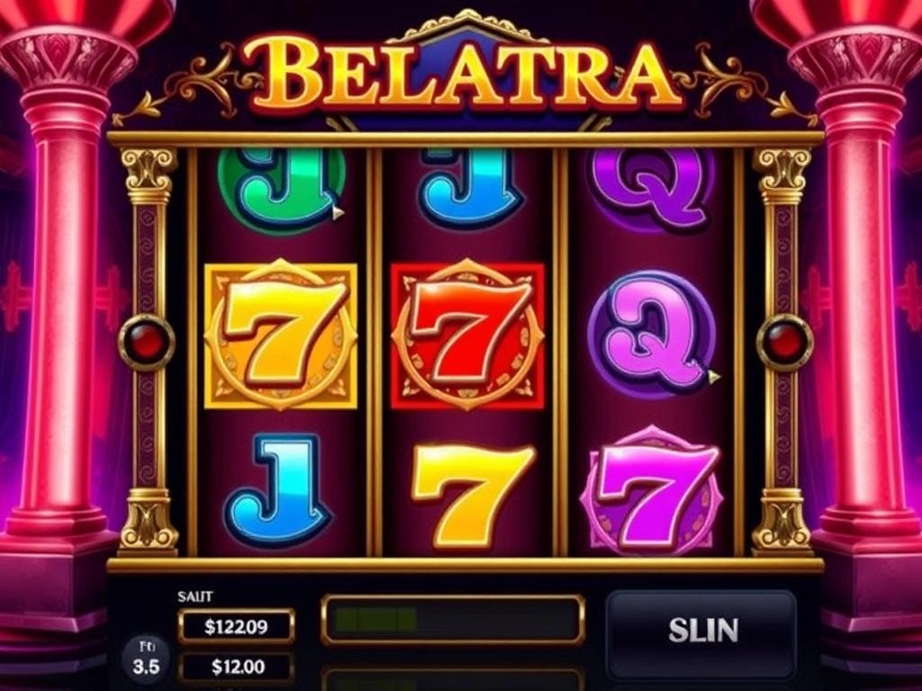This screenshot has height=691, width=922.
Task: Click the yellow 7 symbol in gold frame
Action: point(281,336)
